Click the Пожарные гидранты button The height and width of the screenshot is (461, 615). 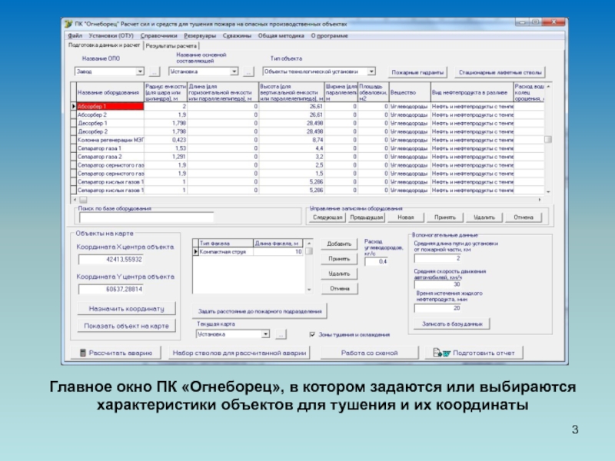click(417, 72)
